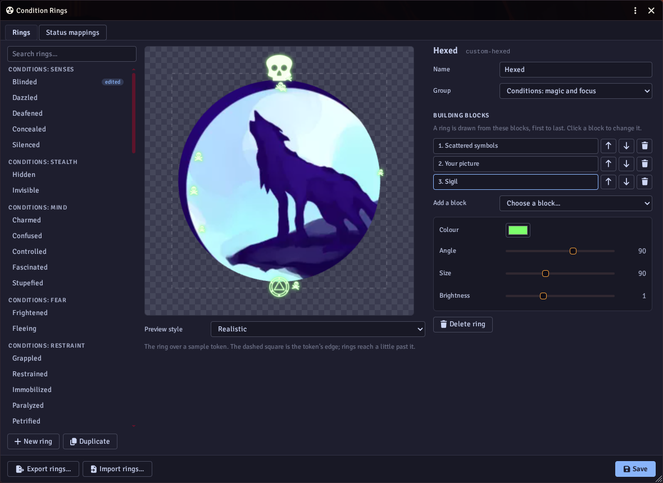Delete the Scattered symbols block
Image resolution: width=663 pixels, height=483 pixels.
[x=644, y=146]
